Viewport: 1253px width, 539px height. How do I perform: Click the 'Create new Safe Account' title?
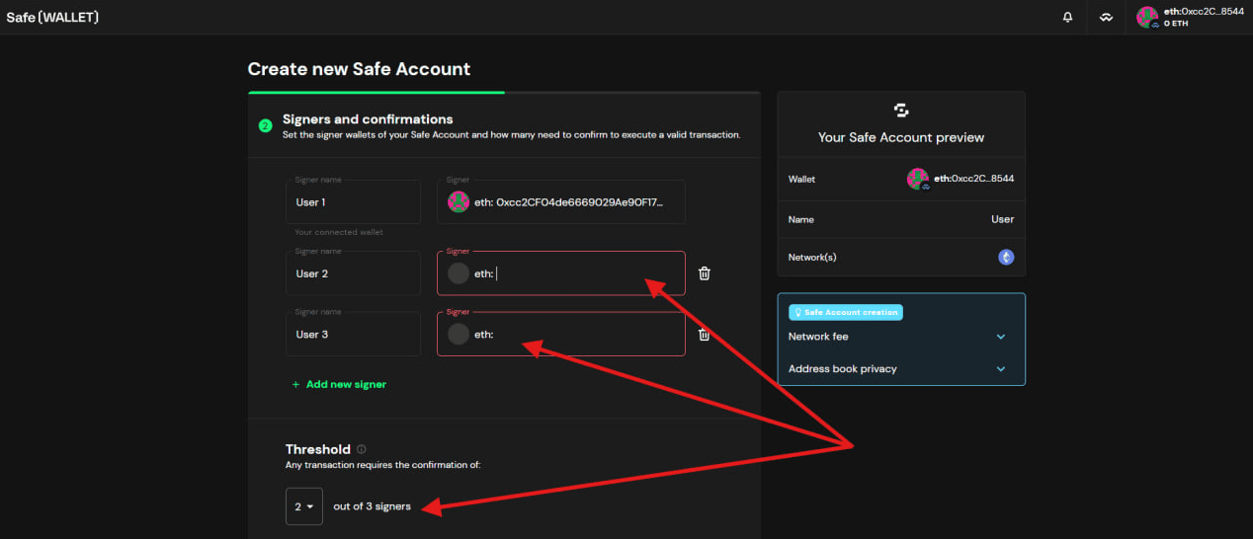tap(359, 69)
